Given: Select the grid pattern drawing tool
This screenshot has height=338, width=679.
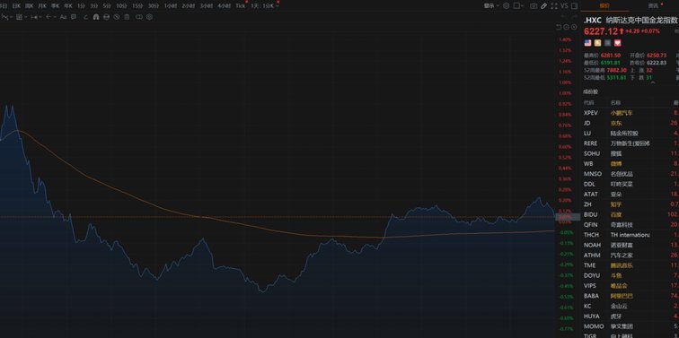Looking at the screenshot, I should [x=19, y=17].
